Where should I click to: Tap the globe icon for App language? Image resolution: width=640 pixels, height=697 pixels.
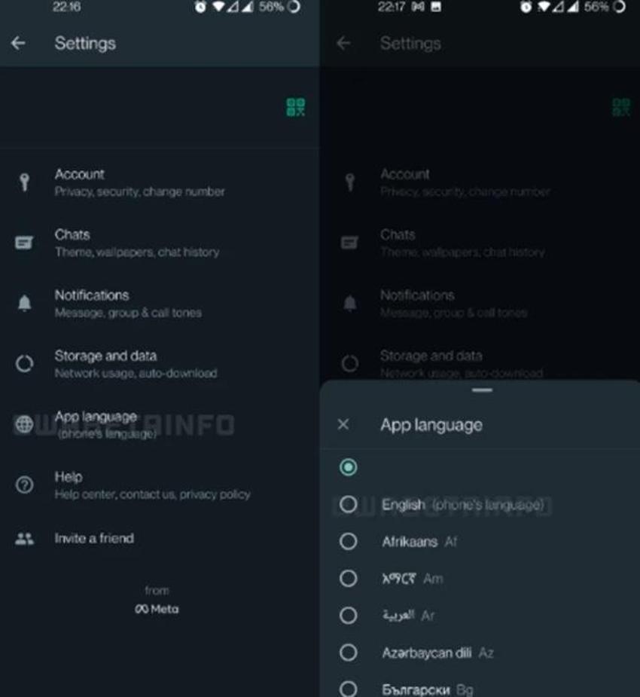coord(24,424)
